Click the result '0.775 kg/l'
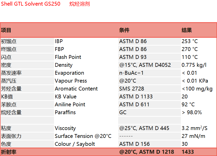Viewport: 217px width, 156px height. pyautogui.click(x=194, y=65)
